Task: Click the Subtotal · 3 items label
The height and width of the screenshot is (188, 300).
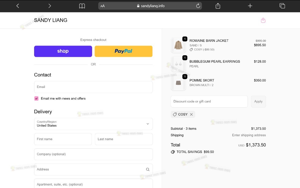Action: pos(183,128)
